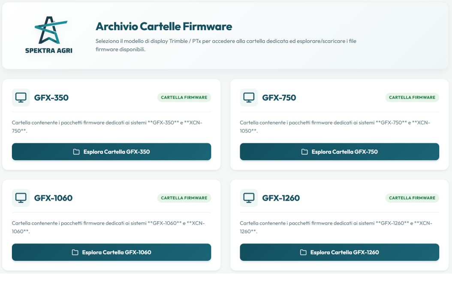Viewport: 452px width, 283px height.
Task: Click the Cartella Firmware badge on GFX-750 card
Action: [412, 97]
